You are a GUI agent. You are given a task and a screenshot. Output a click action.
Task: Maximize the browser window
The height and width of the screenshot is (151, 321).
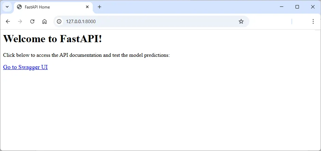[x=297, y=7]
